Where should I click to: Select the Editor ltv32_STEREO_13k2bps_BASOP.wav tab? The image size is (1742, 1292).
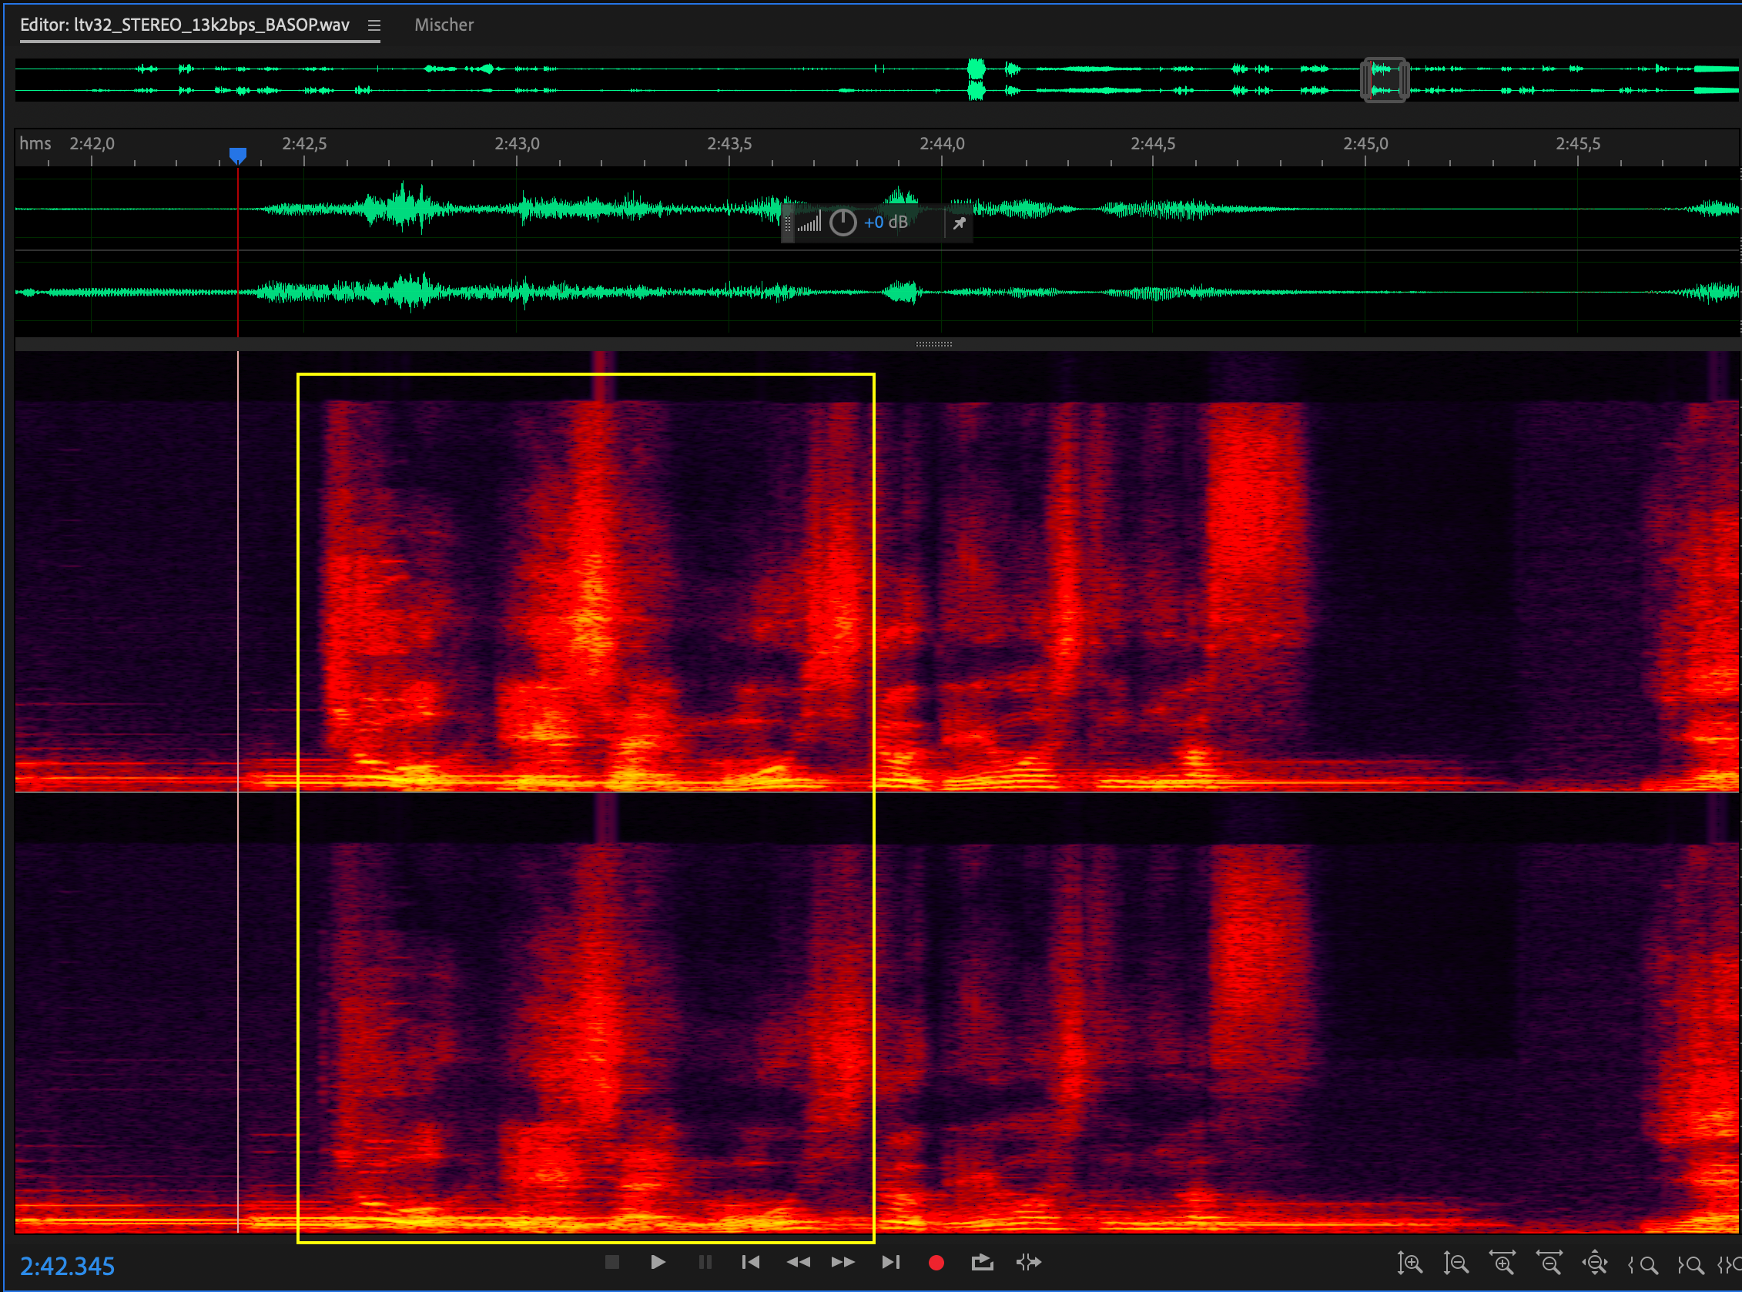(185, 25)
